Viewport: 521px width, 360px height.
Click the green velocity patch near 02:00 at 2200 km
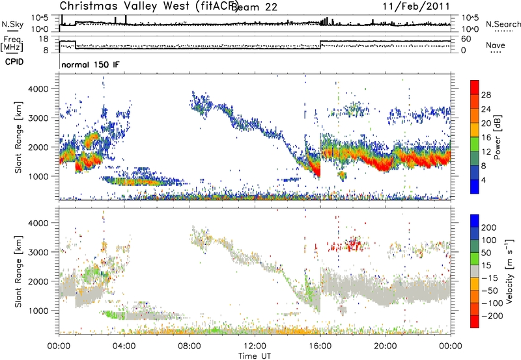[x=91, y=274]
